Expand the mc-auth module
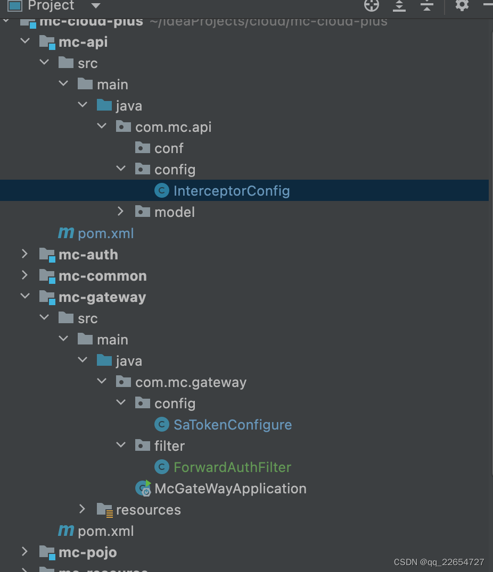This screenshot has width=493, height=572. coord(24,254)
